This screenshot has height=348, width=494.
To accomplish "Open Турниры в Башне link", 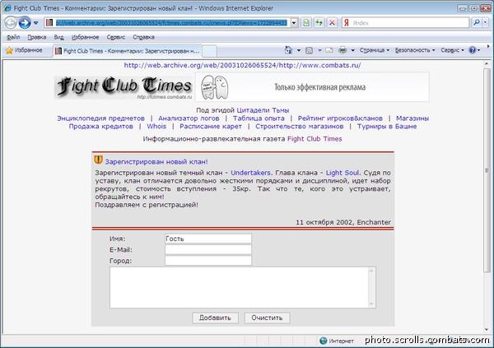I will [387, 127].
